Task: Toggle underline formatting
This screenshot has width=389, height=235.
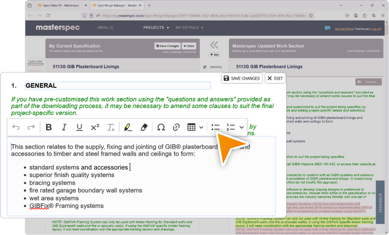Action: coord(79,127)
